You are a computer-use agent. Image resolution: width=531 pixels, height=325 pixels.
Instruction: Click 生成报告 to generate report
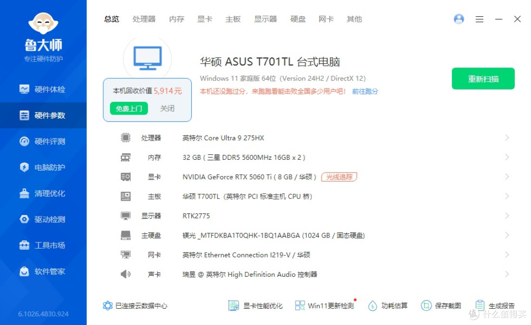[495, 306]
